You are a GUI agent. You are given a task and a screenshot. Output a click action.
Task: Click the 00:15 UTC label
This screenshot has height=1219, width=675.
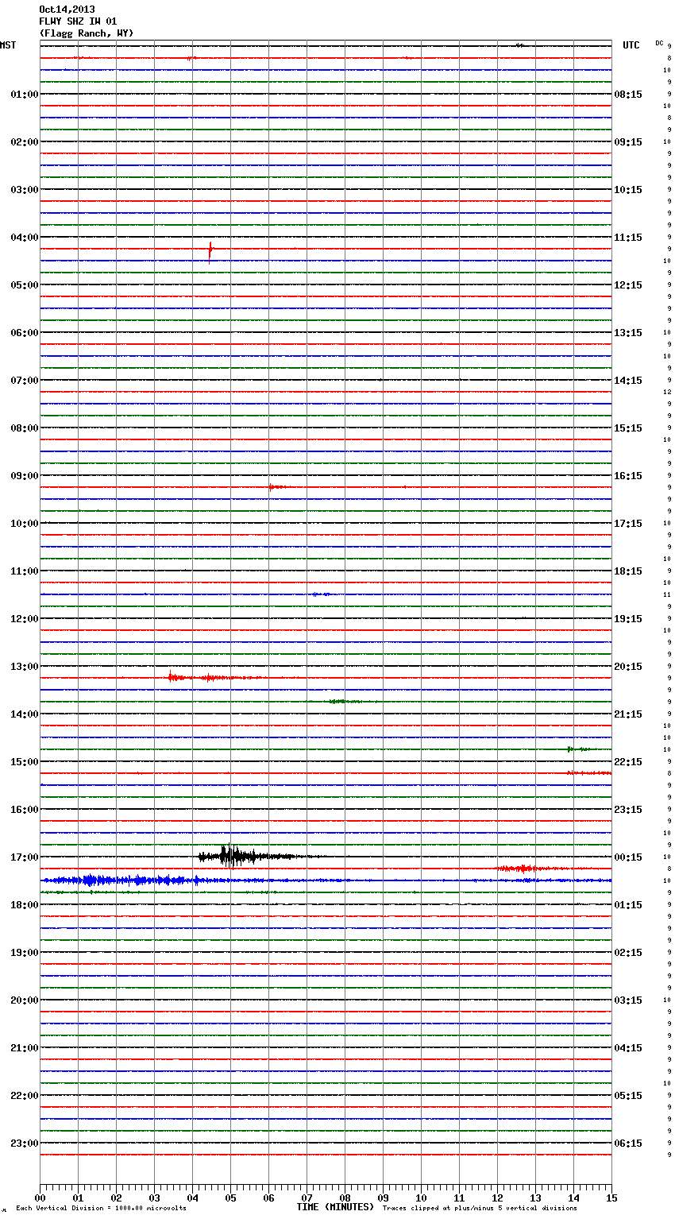tap(628, 857)
